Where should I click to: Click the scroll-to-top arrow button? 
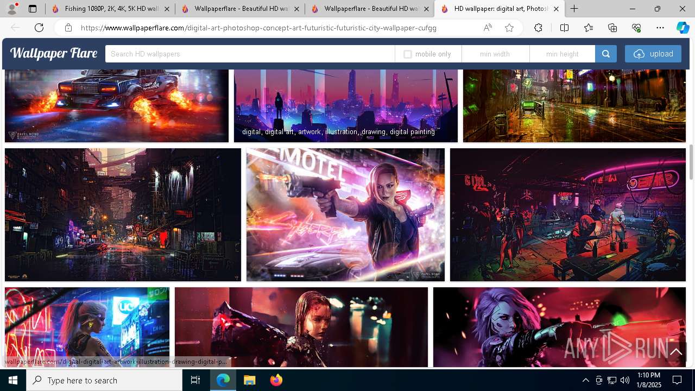point(676,352)
